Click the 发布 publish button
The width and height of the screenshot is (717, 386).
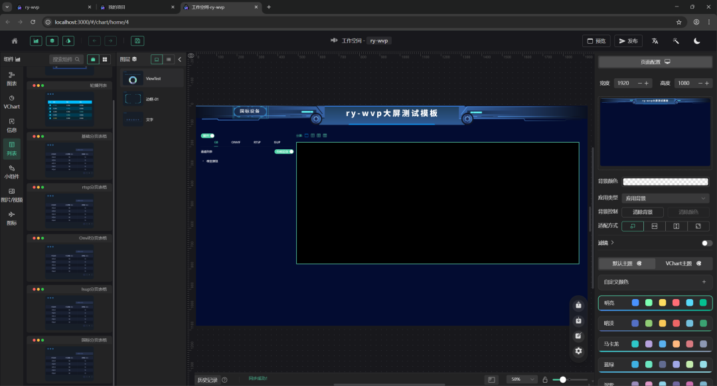tap(628, 40)
